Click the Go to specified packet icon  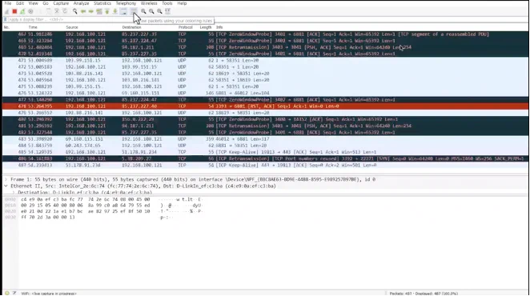(x=99, y=11)
